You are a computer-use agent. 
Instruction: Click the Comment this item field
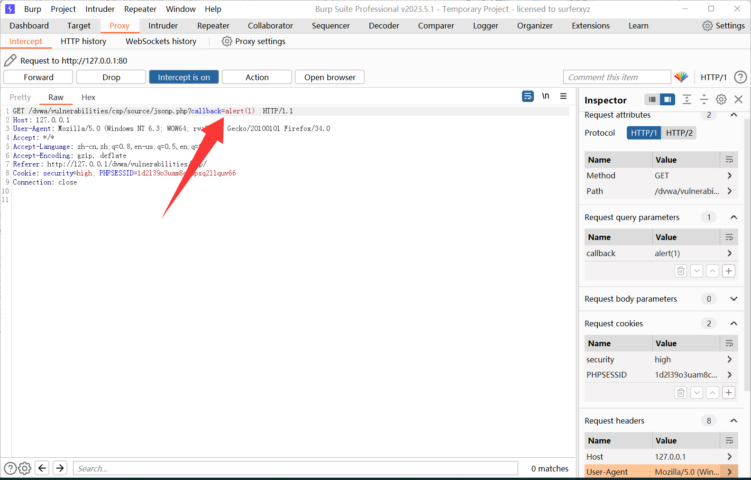point(617,77)
